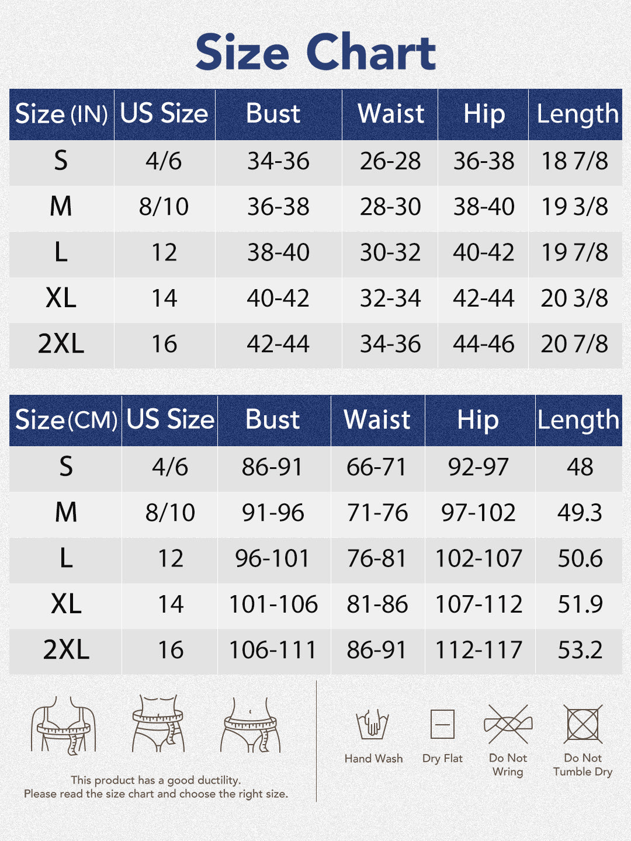Click the Size (CM) column header

(65, 420)
